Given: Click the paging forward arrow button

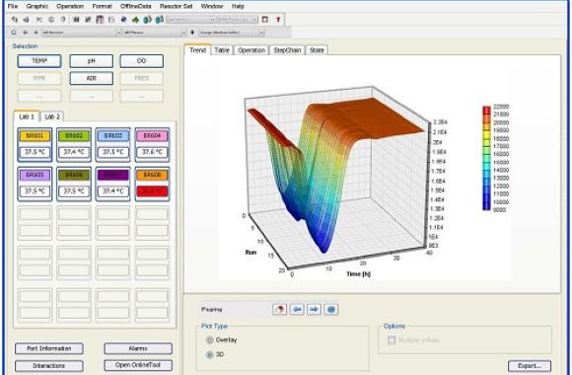Looking at the screenshot, I should pos(314,309).
